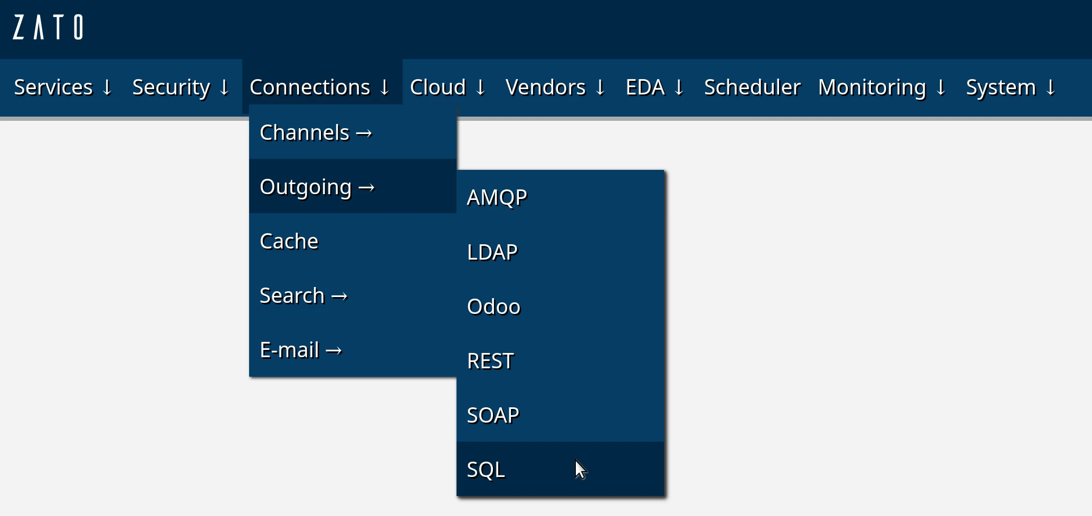
Task: Click the Connections menu header
Action: (319, 88)
